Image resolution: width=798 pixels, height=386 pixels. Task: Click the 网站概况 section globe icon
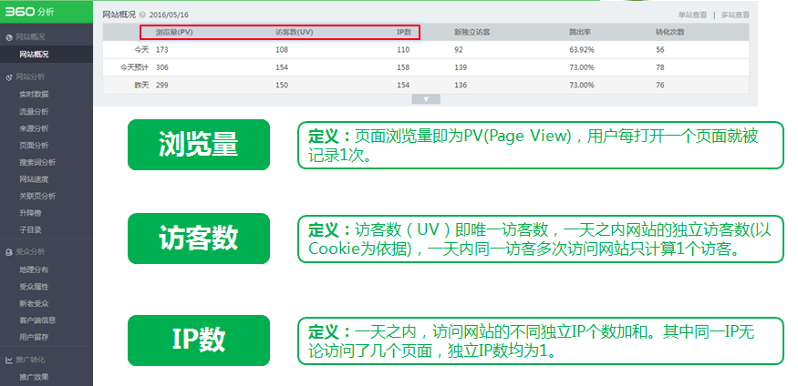[9, 37]
